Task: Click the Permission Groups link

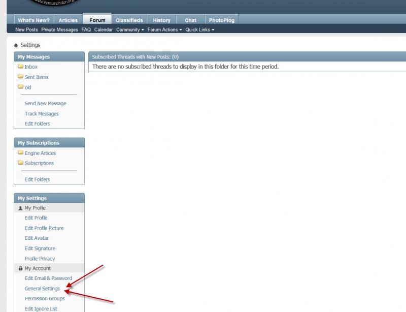Action: tap(45, 299)
